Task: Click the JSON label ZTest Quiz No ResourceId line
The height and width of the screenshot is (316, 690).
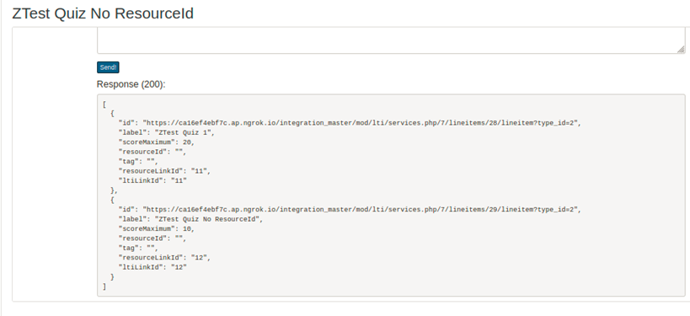Action: pyautogui.click(x=190, y=219)
